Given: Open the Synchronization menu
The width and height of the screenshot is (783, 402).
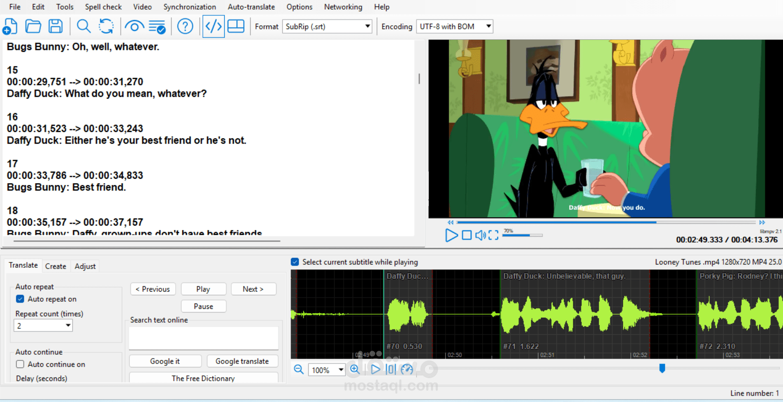Looking at the screenshot, I should tap(190, 7).
